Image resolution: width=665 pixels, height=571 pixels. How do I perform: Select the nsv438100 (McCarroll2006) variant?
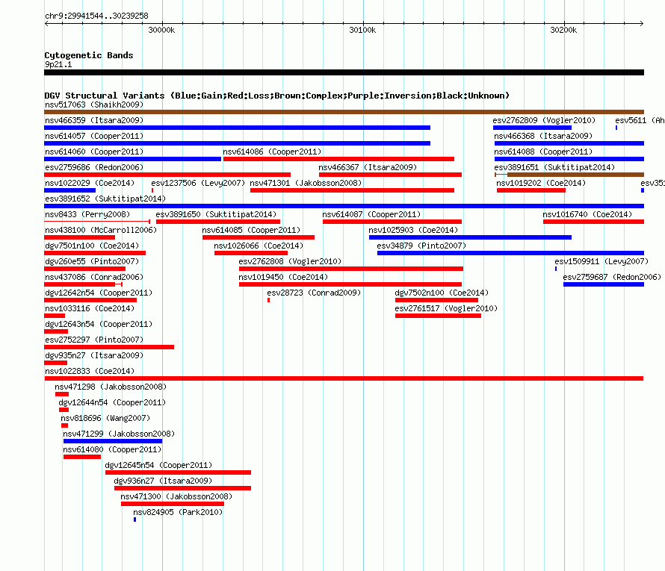pyautogui.click(x=79, y=237)
